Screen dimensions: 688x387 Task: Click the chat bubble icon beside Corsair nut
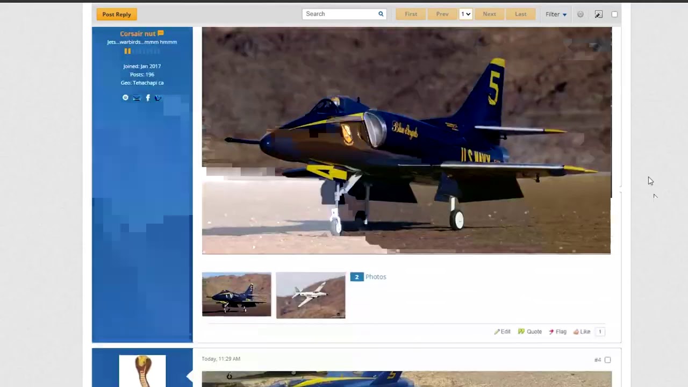coord(161,33)
